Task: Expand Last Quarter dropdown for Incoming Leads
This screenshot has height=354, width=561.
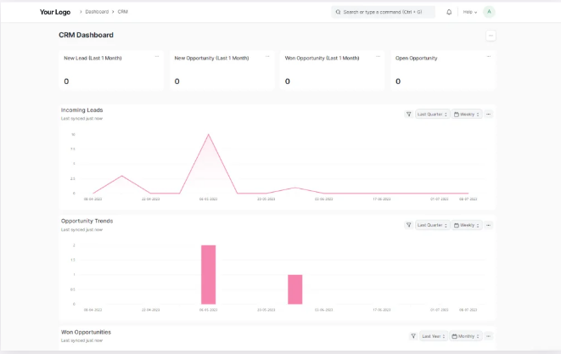Action: click(431, 114)
